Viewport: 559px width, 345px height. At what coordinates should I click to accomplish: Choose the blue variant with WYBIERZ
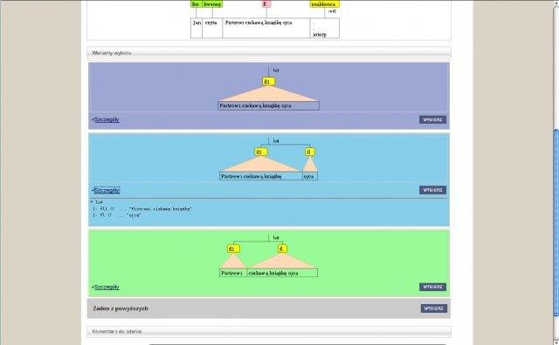[x=432, y=190]
